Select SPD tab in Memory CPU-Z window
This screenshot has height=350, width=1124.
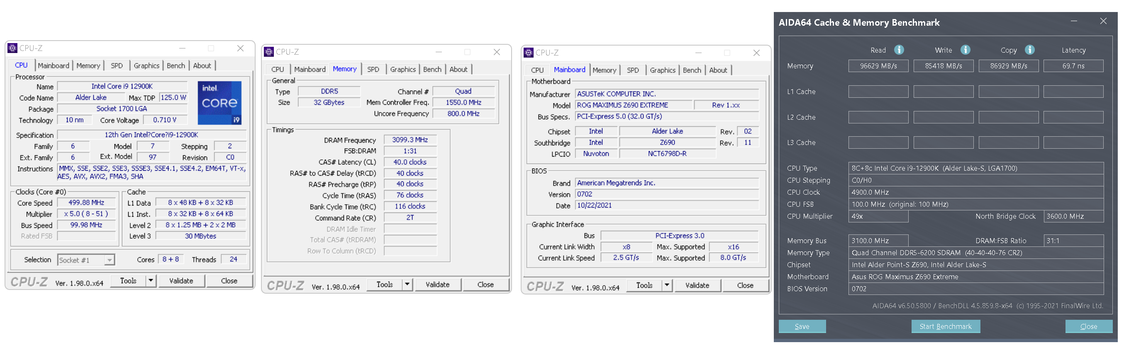pos(373,69)
